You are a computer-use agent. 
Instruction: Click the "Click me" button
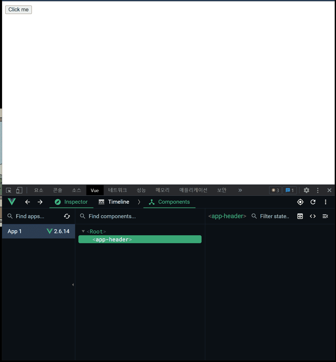[18, 10]
